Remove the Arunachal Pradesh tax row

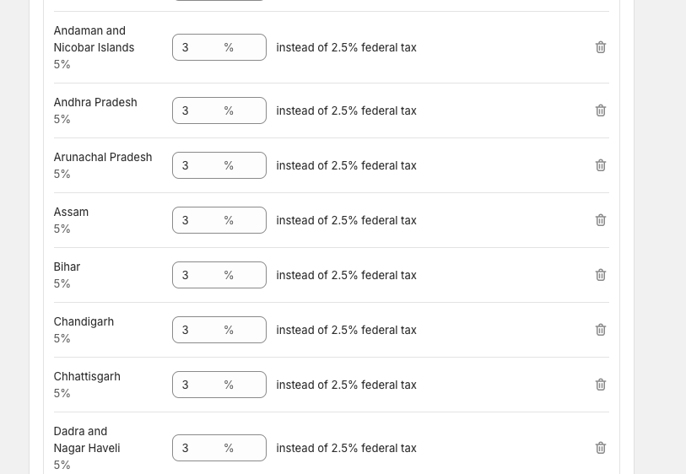point(601,165)
